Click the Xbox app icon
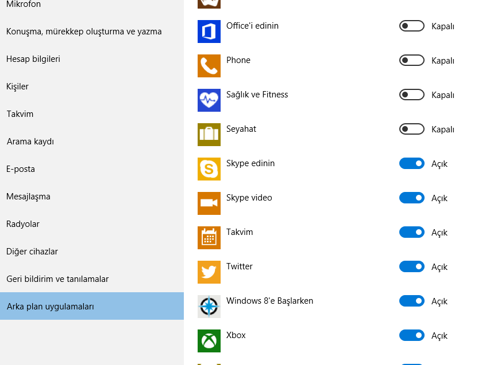Image resolution: width=478 pixels, height=365 pixels. pos(209,341)
